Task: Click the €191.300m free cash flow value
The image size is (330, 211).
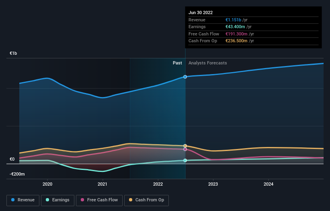Action: click(x=236, y=34)
